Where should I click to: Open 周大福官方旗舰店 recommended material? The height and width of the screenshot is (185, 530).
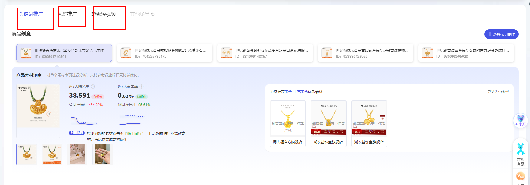point(288,123)
